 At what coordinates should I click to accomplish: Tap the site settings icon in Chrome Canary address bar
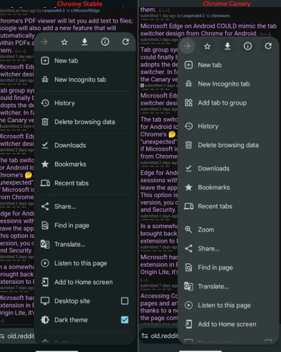(145, 336)
